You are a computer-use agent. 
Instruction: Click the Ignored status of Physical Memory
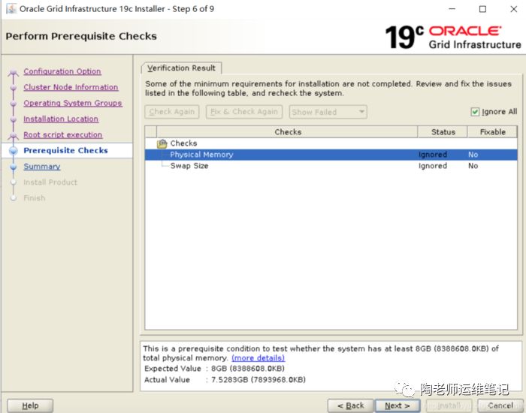coord(432,155)
